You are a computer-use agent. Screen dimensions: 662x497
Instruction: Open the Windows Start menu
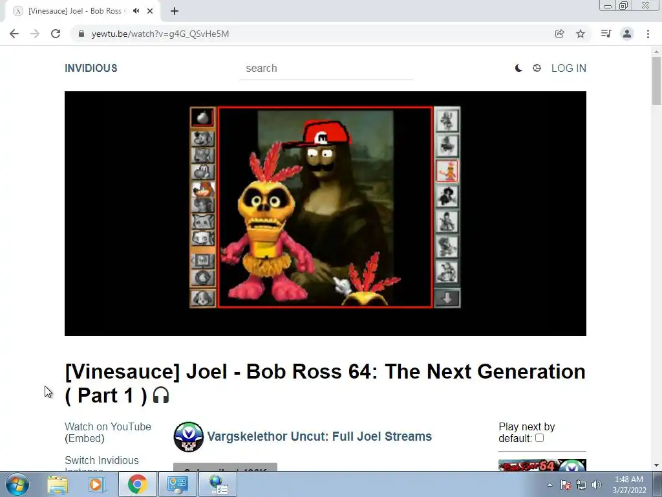(17, 484)
